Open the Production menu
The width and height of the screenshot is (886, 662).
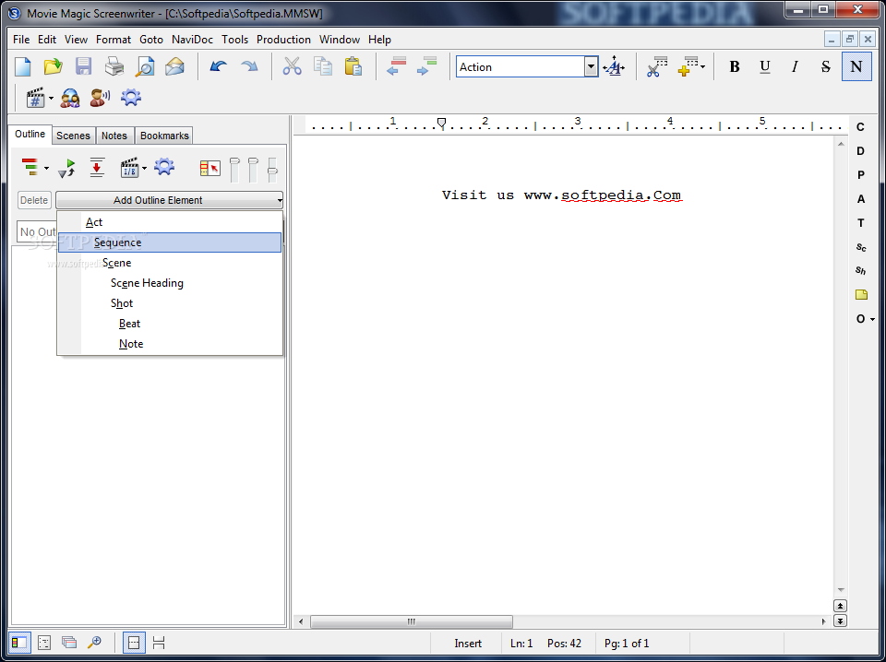point(283,40)
